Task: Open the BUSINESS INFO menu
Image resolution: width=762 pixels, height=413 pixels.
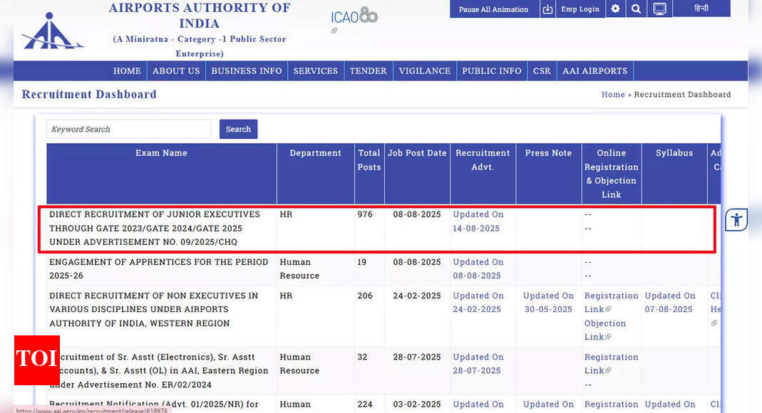Action: [247, 71]
